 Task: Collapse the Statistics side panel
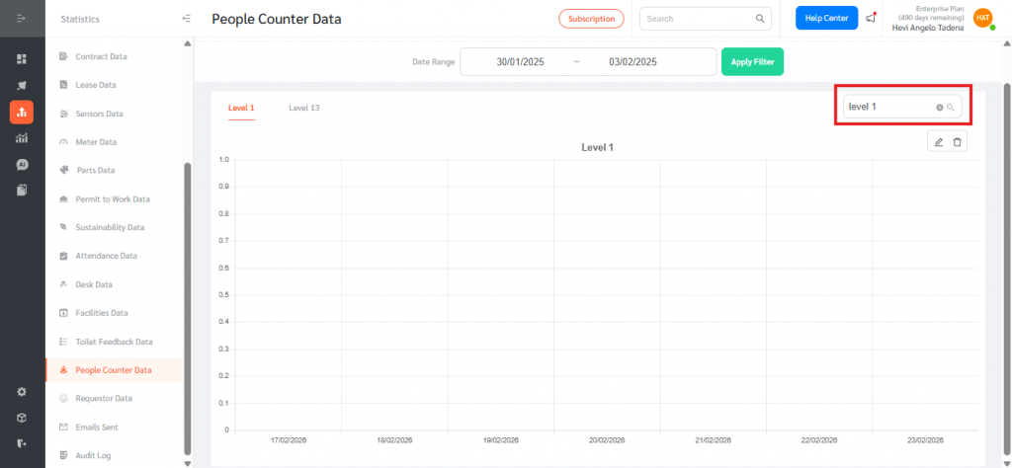(x=186, y=19)
